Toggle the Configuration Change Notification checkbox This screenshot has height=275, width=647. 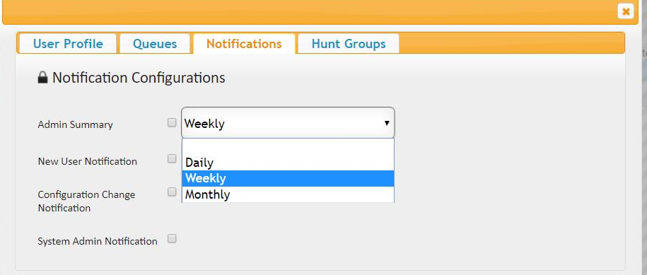point(172,192)
